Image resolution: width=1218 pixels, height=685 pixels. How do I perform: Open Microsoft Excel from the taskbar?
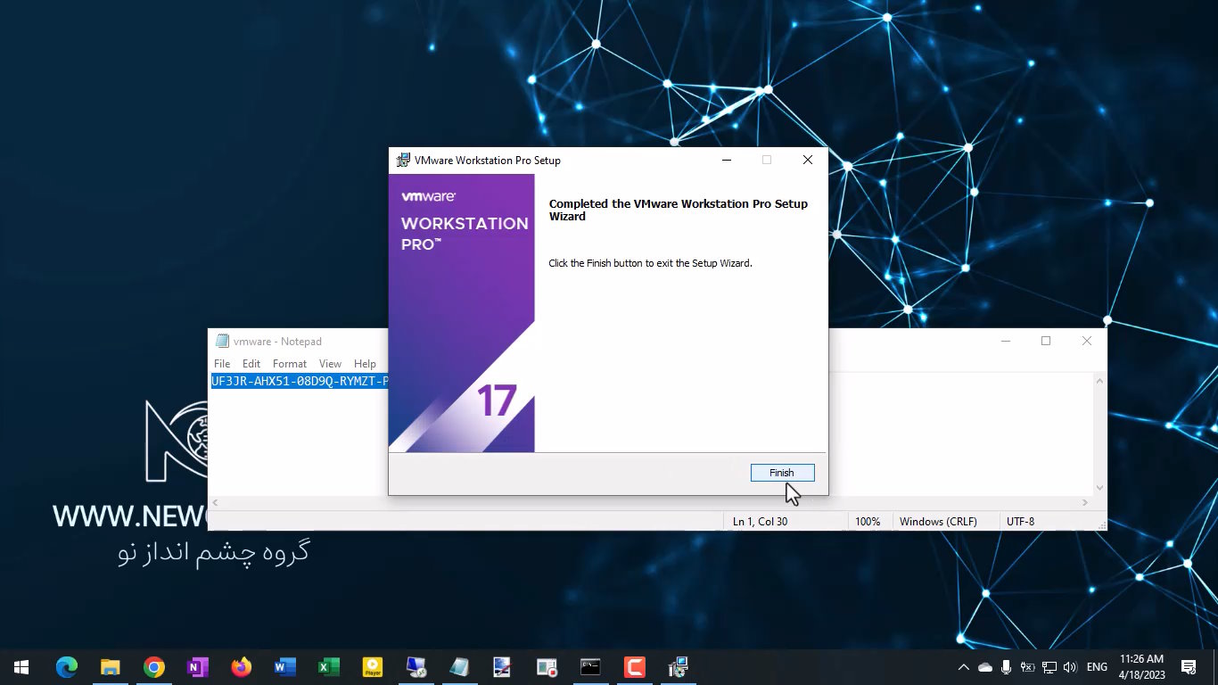[329, 667]
